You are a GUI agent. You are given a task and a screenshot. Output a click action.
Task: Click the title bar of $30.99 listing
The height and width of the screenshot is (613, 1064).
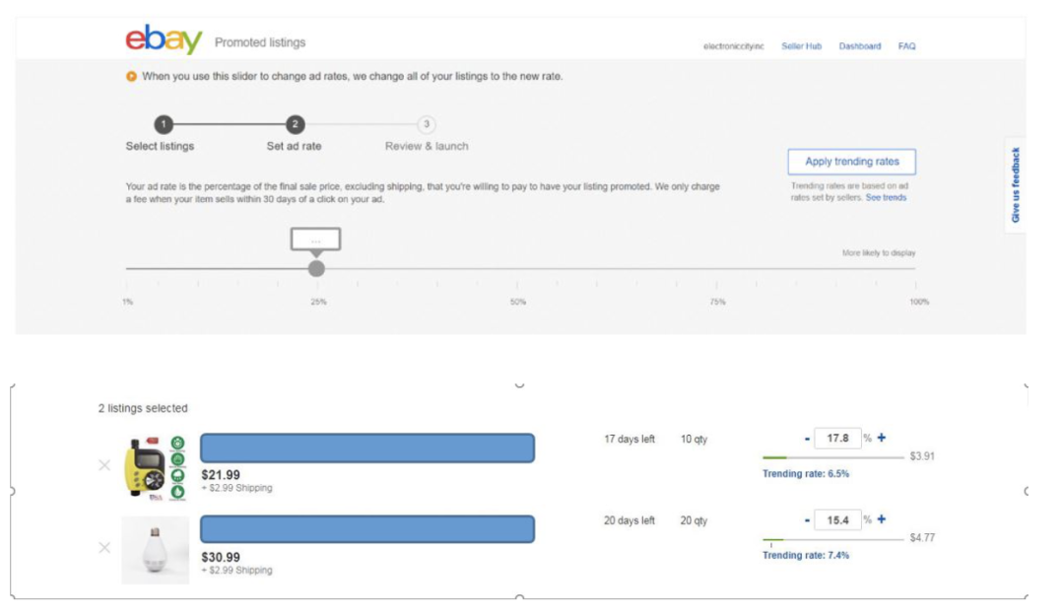point(367,529)
